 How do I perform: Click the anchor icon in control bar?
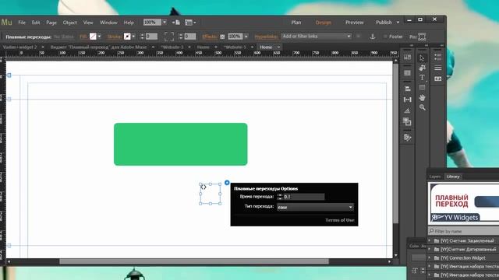(373, 37)
